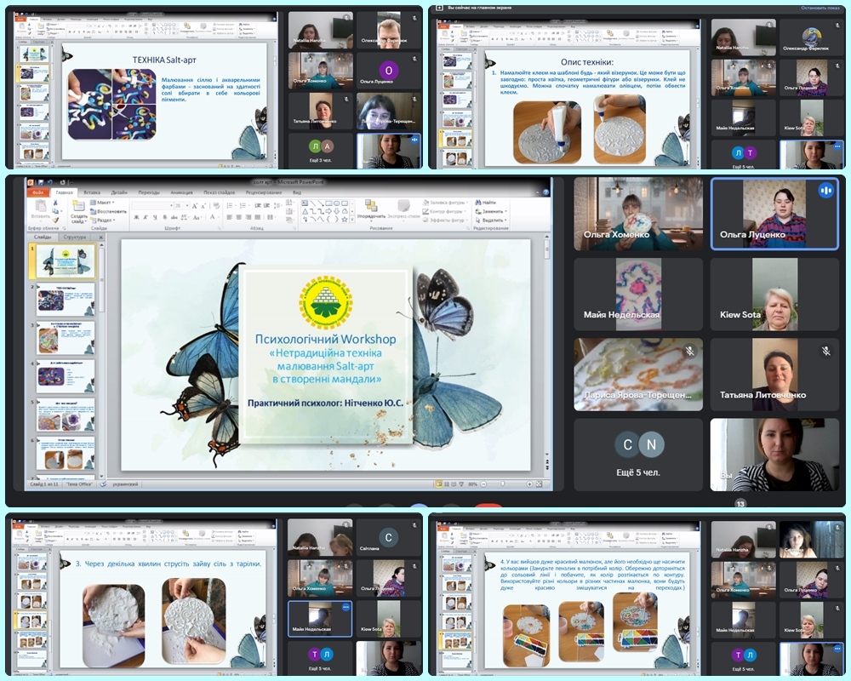Screen dimensions: 851x681
Task: Toggle align-left in large center PowerPoint ribbon
Action: 229,217
